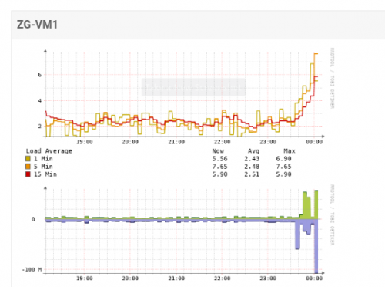Screen dimensions: 385x287
Task: Click the Now column header
Action: pos(218,151)
